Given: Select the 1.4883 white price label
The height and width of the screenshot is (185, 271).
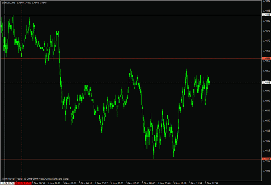Looking at the screenshot, I should coord(267,15).
